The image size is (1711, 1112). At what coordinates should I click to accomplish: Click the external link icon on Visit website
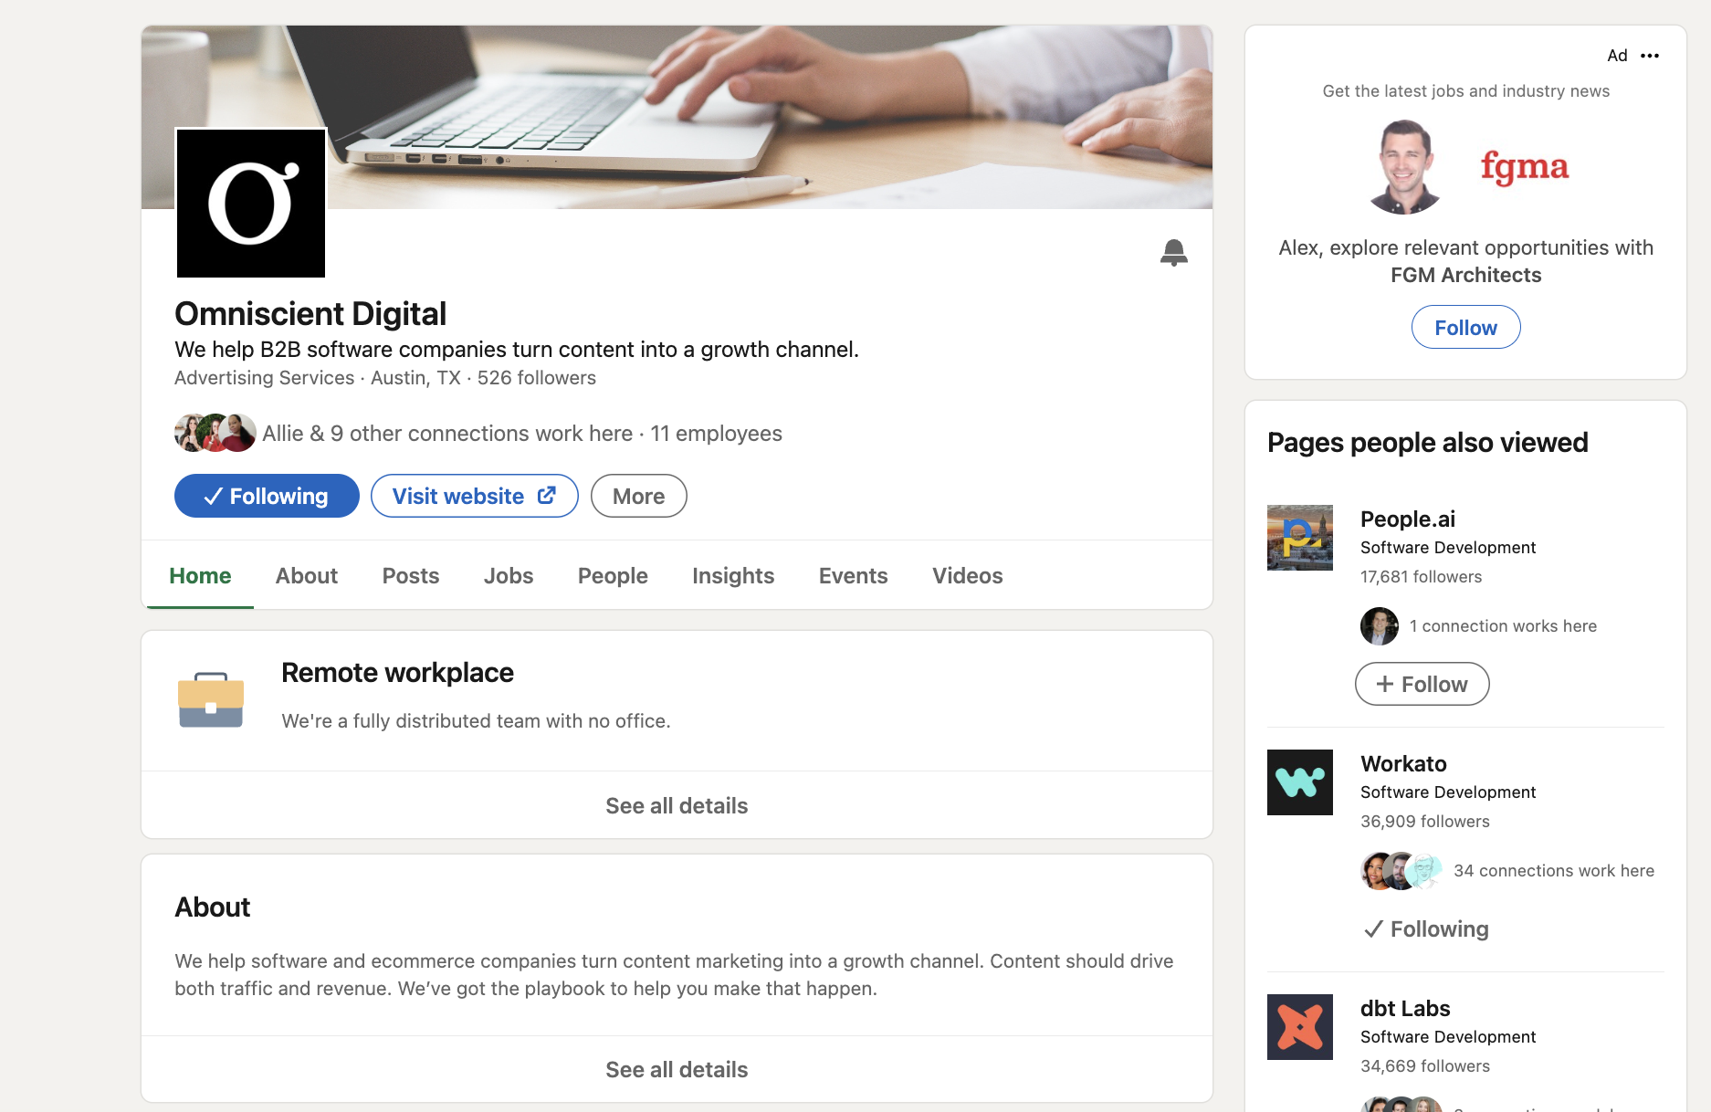click(x=545, y=496)
